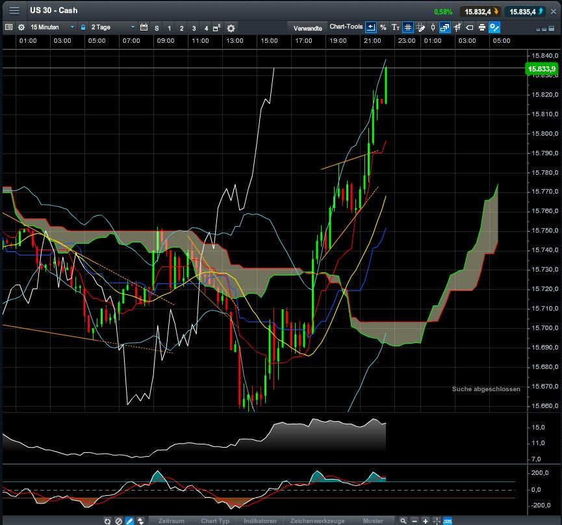Click the magnifier zoom icon
The height and width of the screenshot is (525, 562).
403,521
